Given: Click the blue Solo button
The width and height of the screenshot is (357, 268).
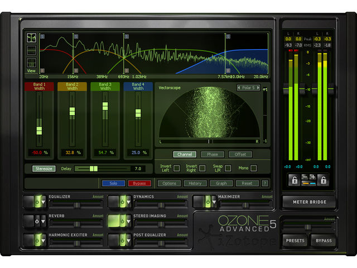Looking at the screenshot, I should click(x=113, y=183).
